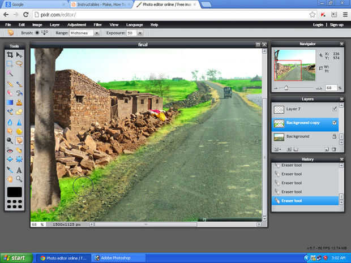
Task: Click the Navigator zoom slider handle
Action: pos(286,88)
